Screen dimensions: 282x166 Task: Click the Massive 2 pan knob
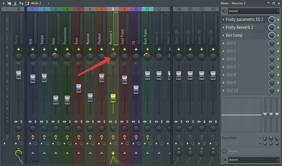click(113, 57)
